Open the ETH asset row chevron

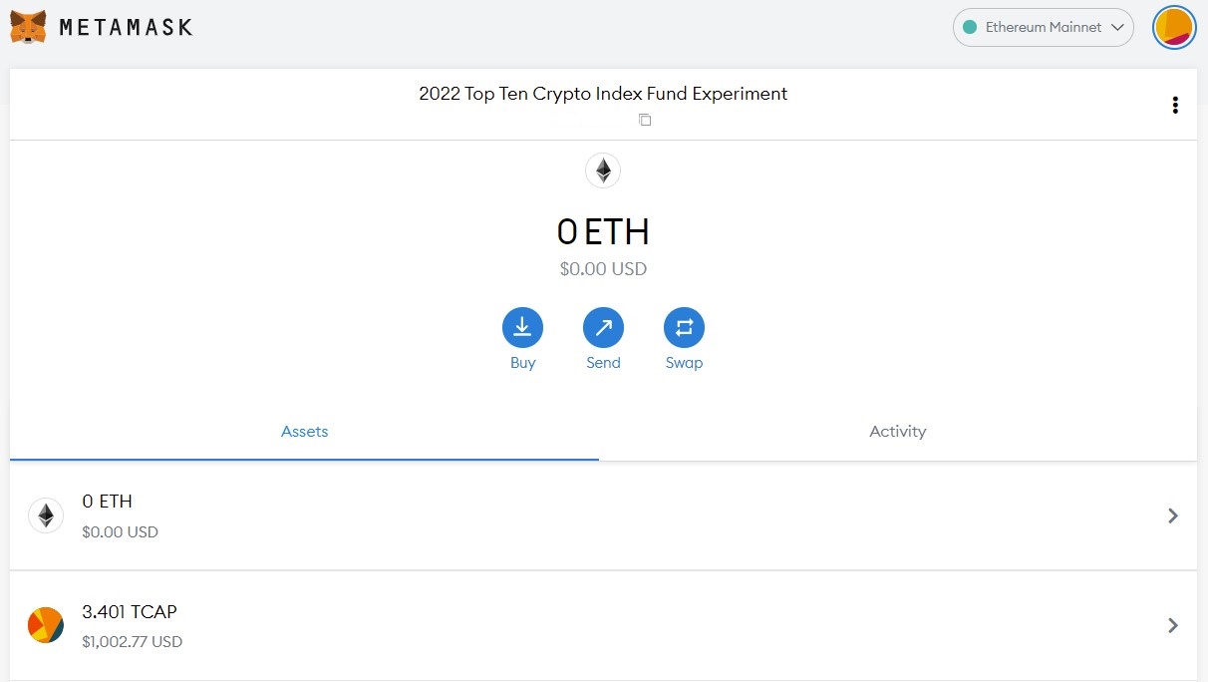tap(1173, 515)
